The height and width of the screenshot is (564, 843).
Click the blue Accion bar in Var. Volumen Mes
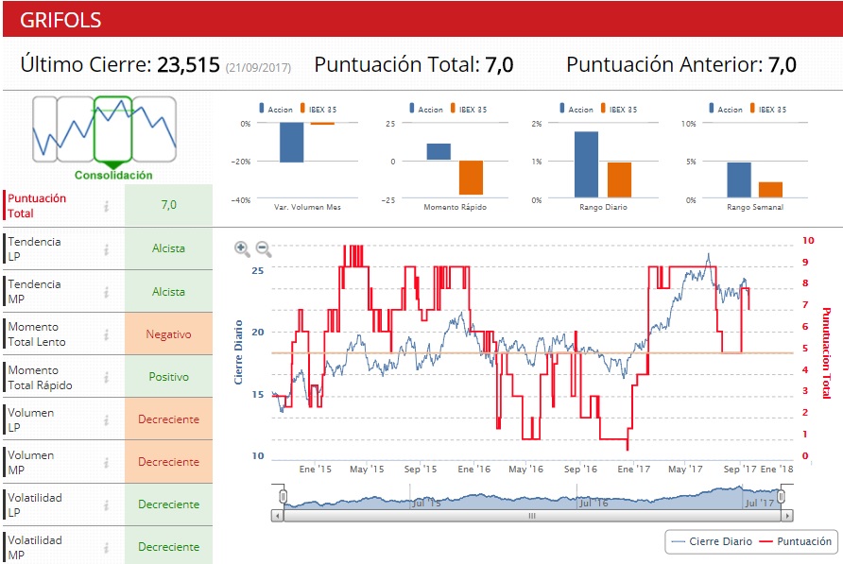point(291,143)
